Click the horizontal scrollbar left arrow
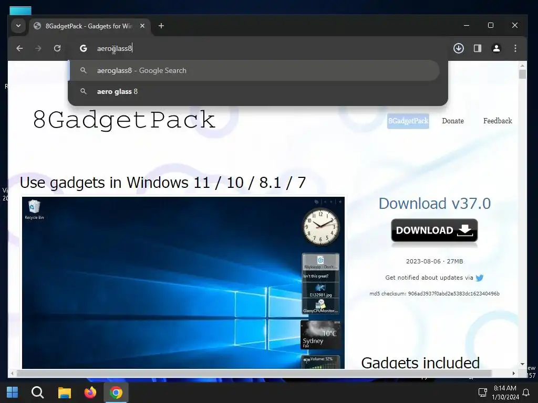The image size is (538, 403). 12,373
